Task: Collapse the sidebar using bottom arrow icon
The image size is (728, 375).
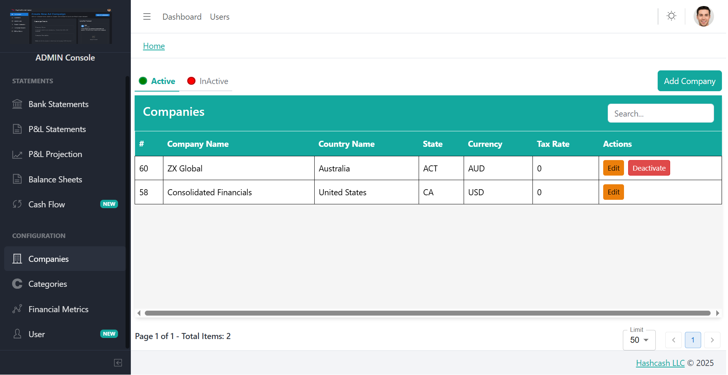Action: [118, 363]
